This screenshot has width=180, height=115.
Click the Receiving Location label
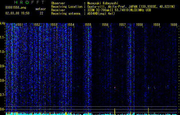(x=67, y=7)
